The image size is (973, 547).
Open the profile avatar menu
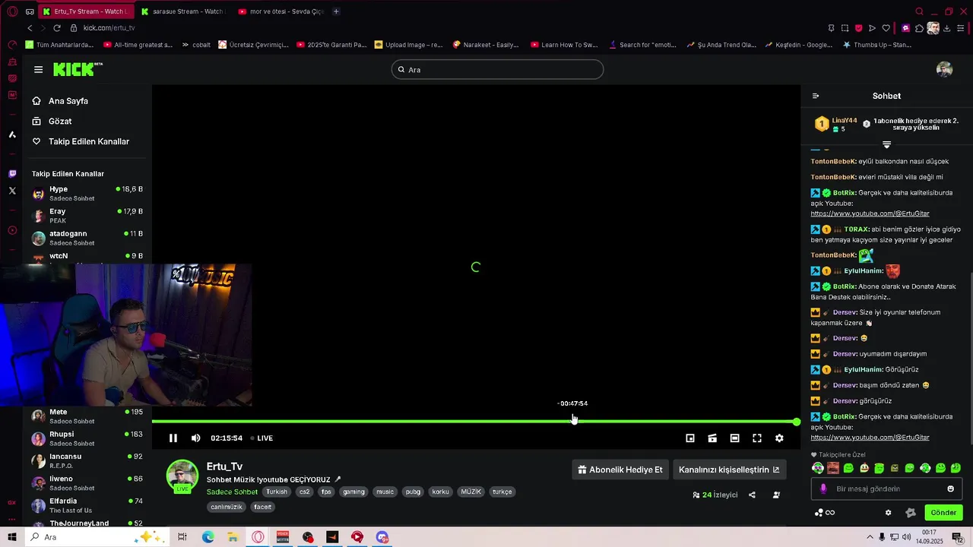[x=944, y=70]
